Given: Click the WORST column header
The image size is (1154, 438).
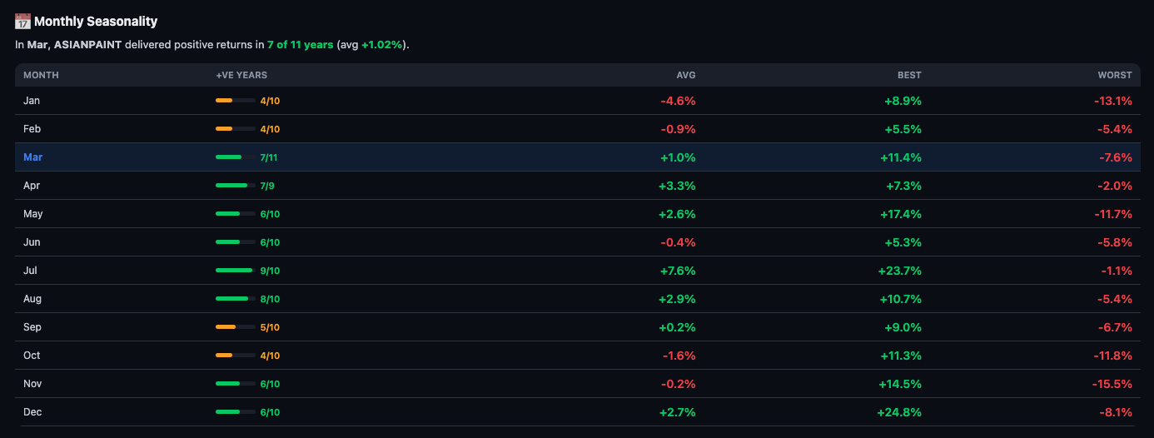Looking at the screenshot, I should click(x=1115, y=75).
